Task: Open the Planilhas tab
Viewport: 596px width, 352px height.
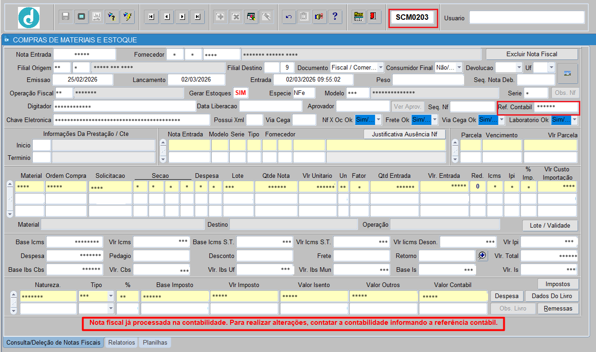Action: pos(155,342)
